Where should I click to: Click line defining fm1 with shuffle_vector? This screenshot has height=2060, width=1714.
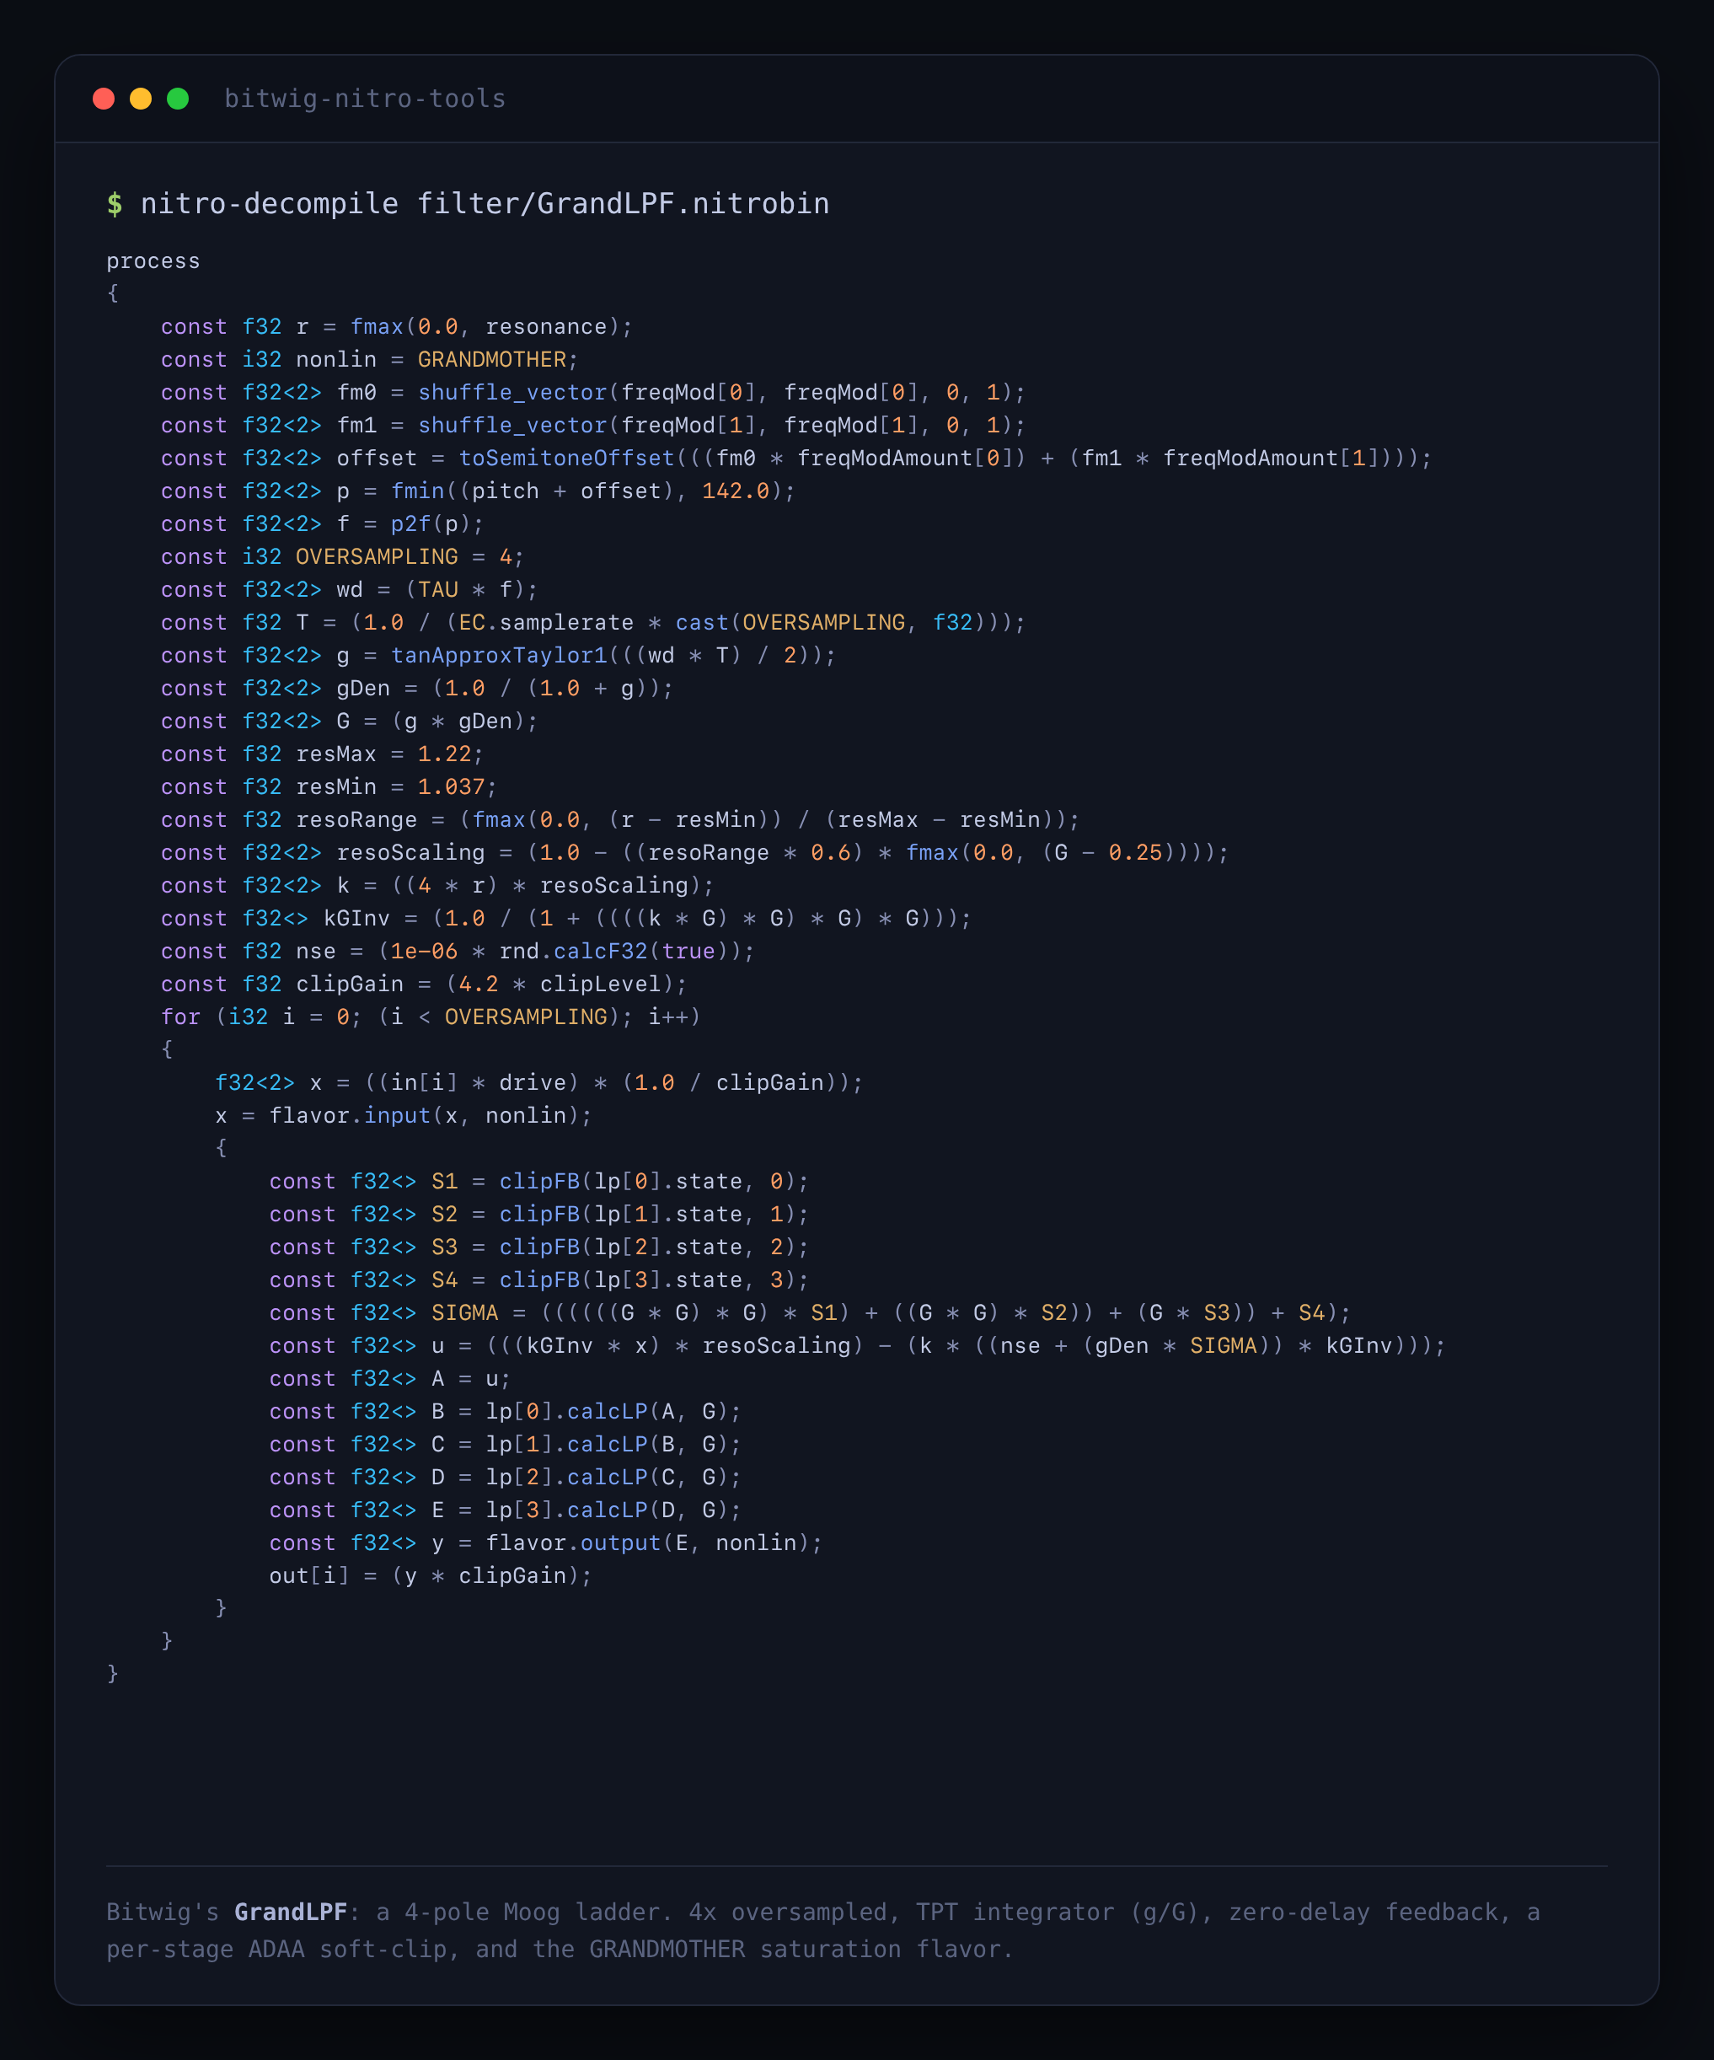click(593, 426)
